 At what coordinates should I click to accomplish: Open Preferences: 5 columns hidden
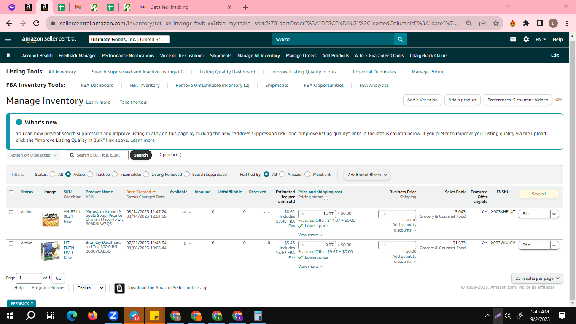[518, 100]
